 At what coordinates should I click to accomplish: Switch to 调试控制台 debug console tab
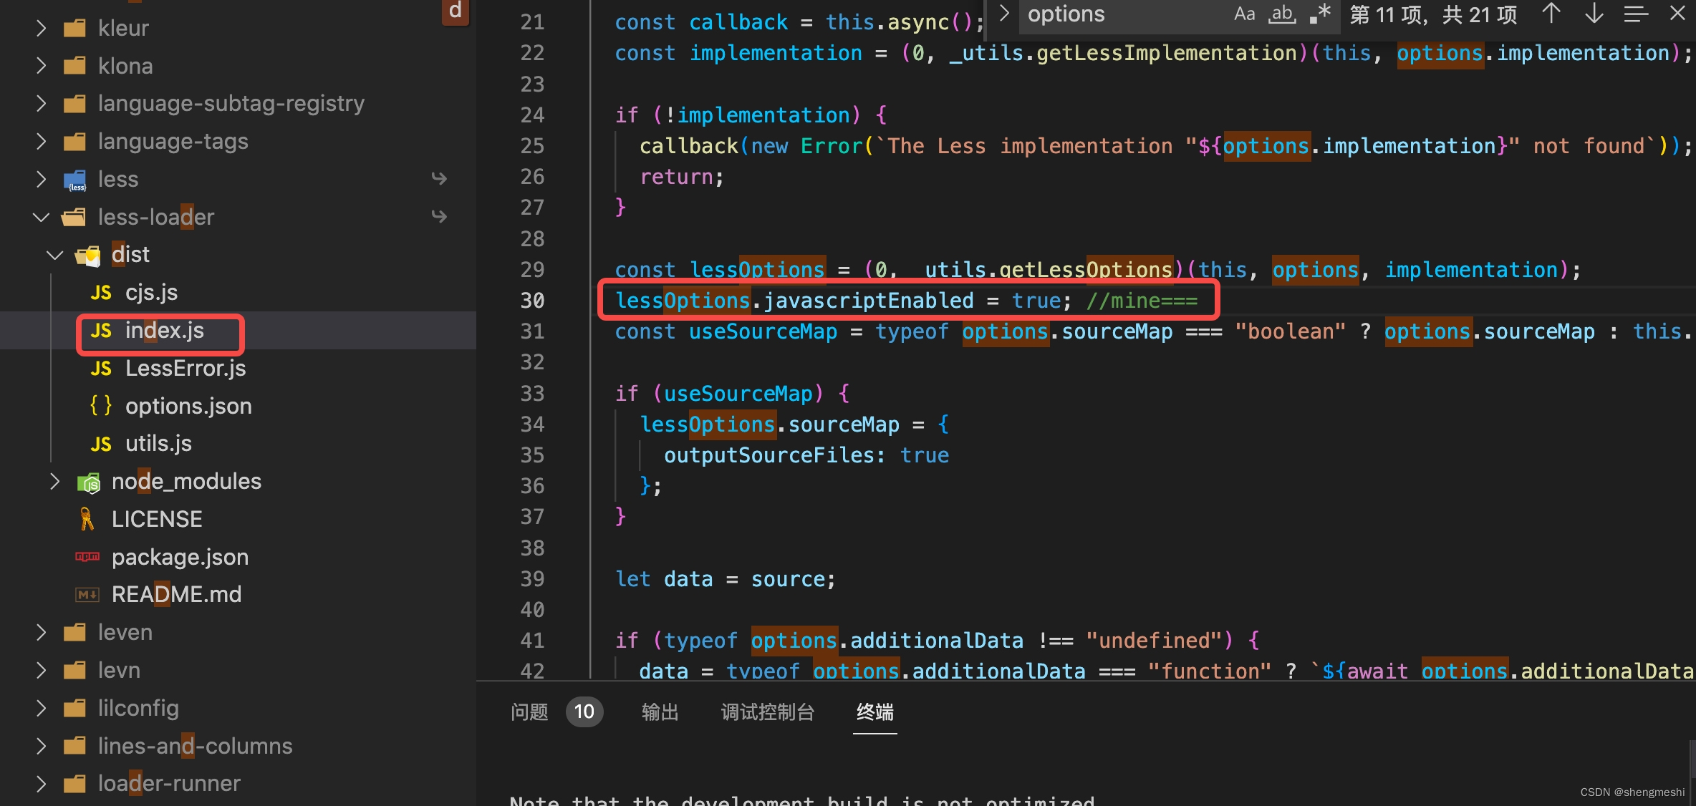tap(767, 712)
